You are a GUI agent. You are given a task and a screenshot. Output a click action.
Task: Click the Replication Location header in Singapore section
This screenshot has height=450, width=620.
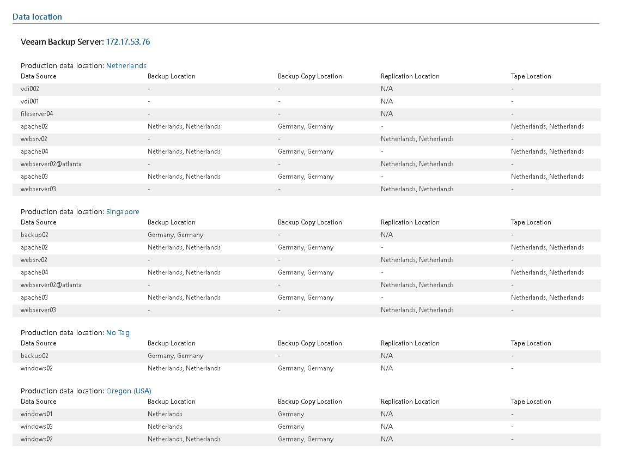(x=410, y=222)
